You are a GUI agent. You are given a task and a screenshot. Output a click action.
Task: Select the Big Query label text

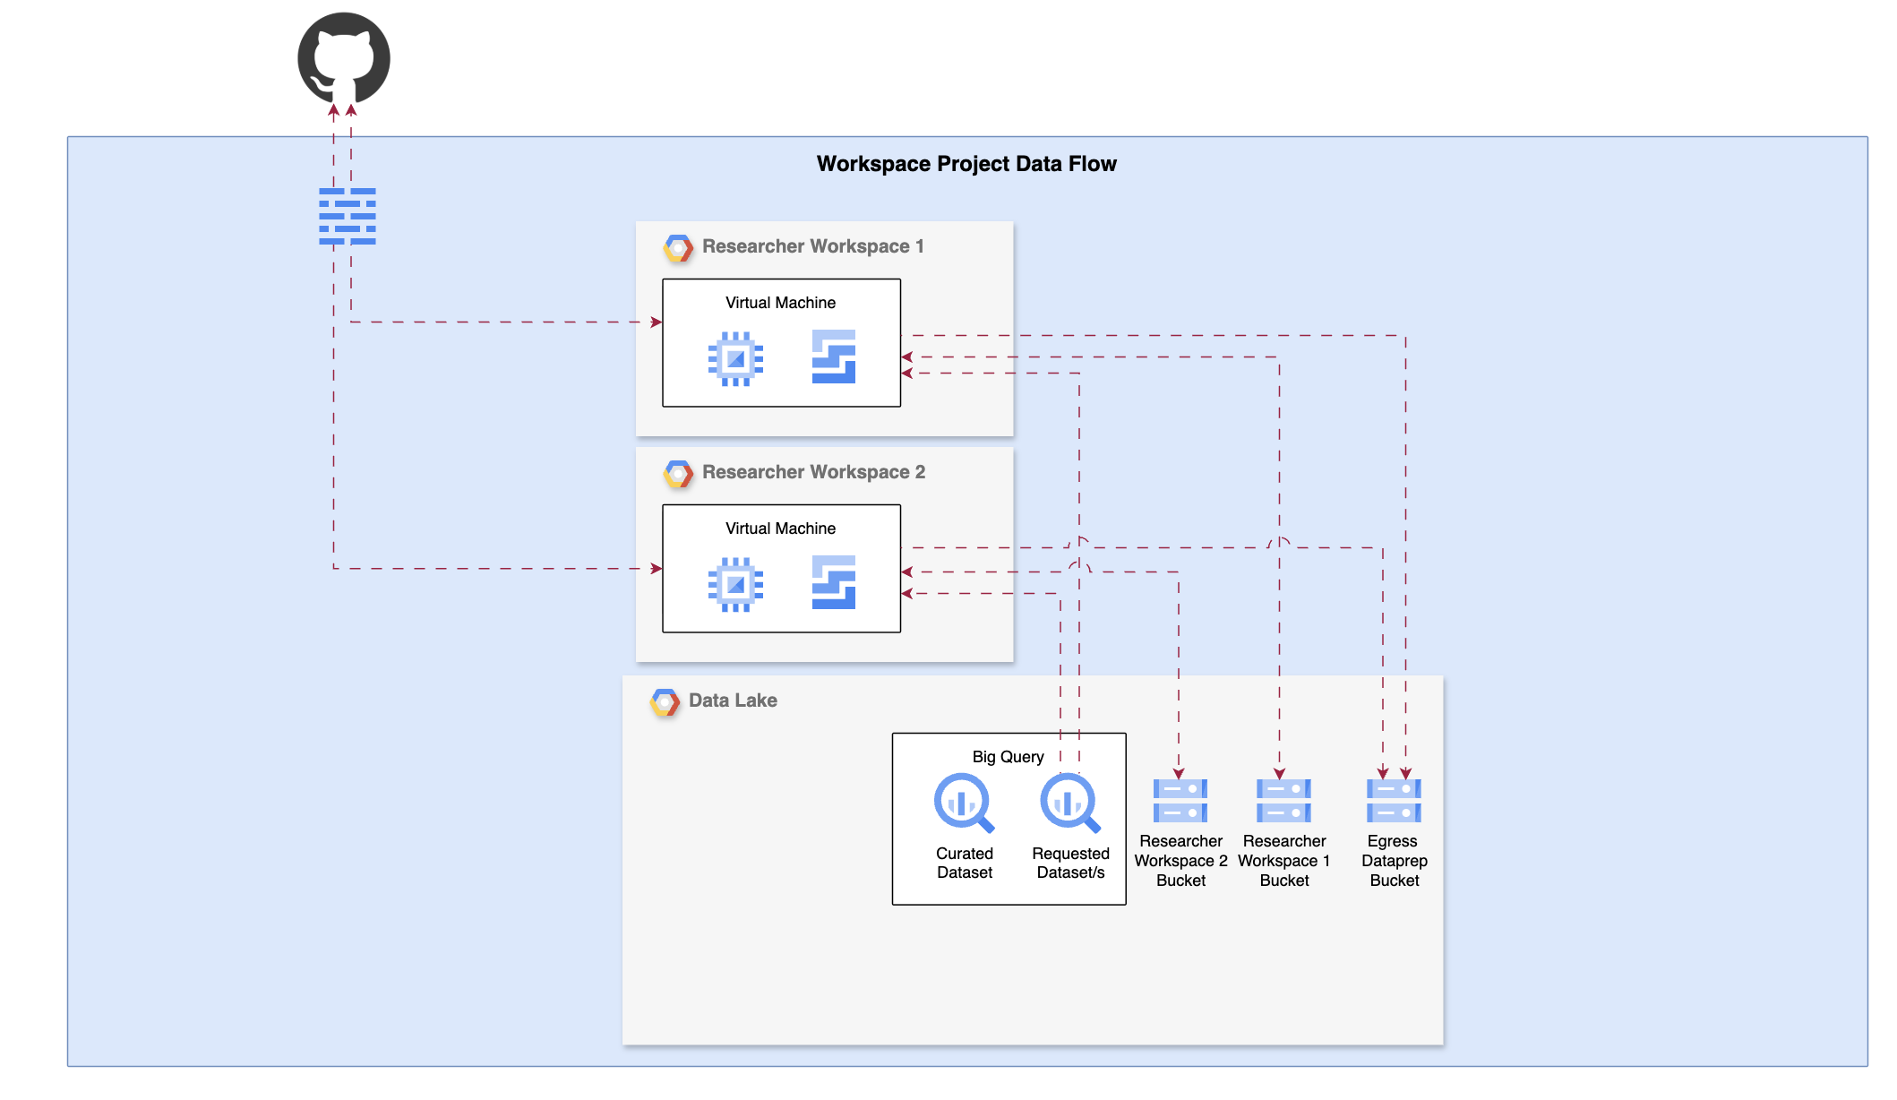click(x=1008, y=757)
